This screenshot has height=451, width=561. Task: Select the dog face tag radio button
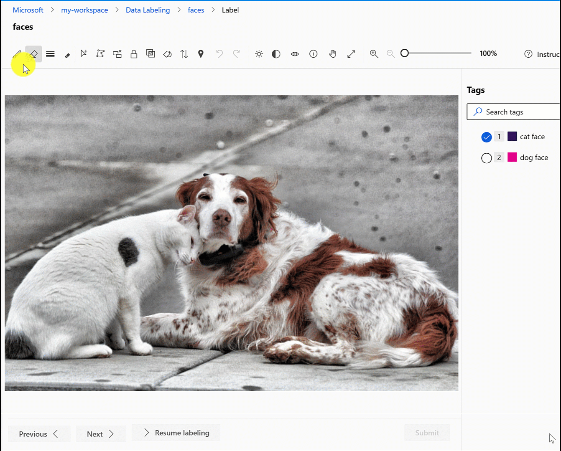(486, 158)
